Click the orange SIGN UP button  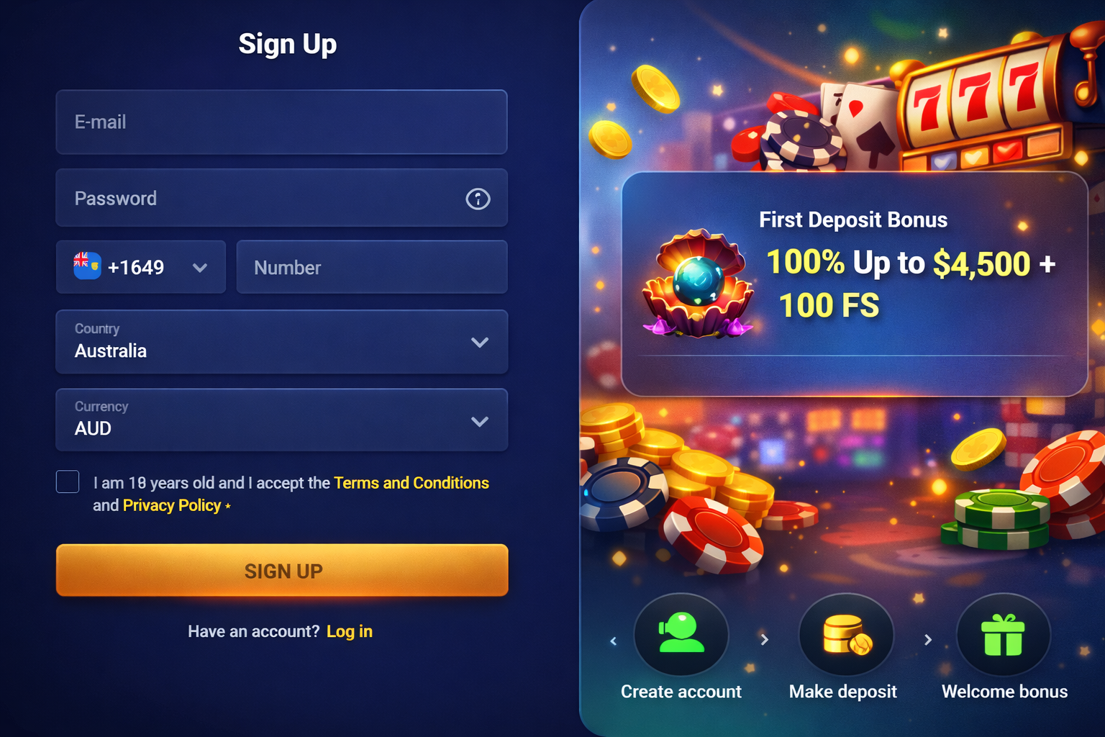coord(282,570)
